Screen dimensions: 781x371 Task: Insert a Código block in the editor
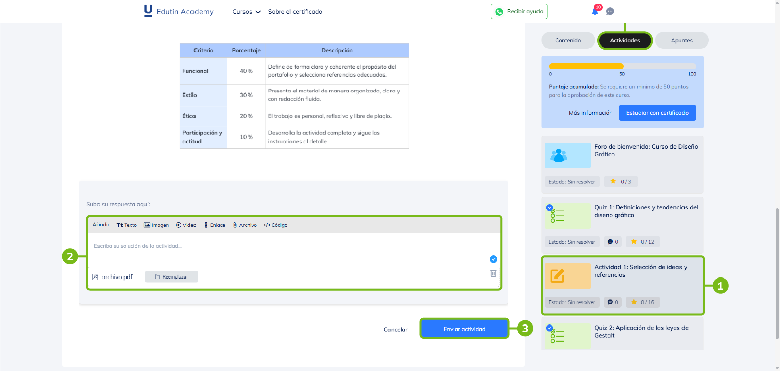tap(276, 225)
